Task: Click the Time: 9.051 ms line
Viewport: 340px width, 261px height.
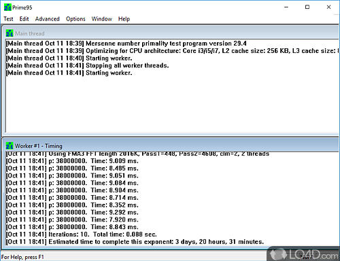Action: pos(72,175)
